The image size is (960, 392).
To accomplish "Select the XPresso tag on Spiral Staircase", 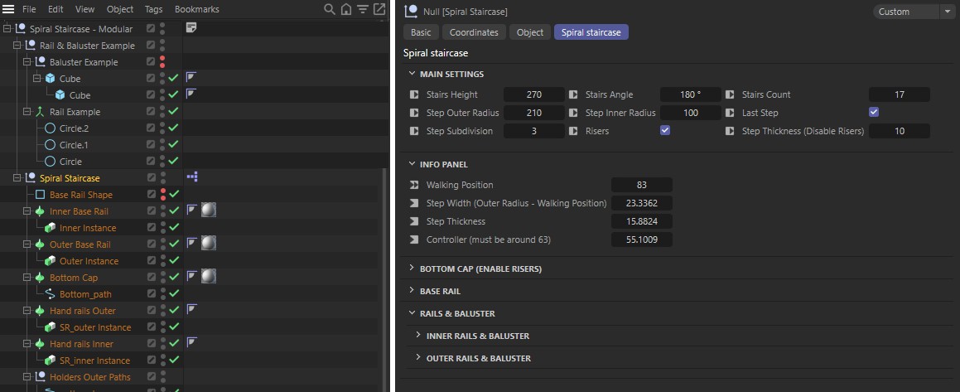I will [191, 177].
